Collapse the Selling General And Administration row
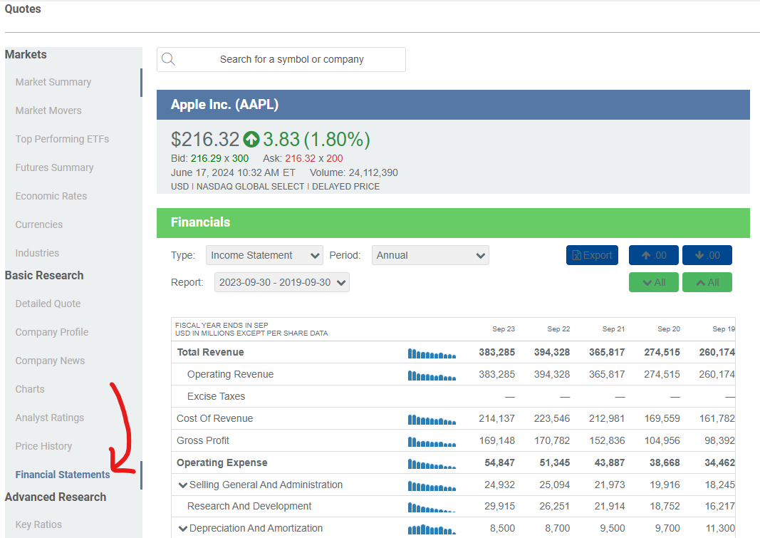The height and width of the screenshot is (538, 760). 183,485
